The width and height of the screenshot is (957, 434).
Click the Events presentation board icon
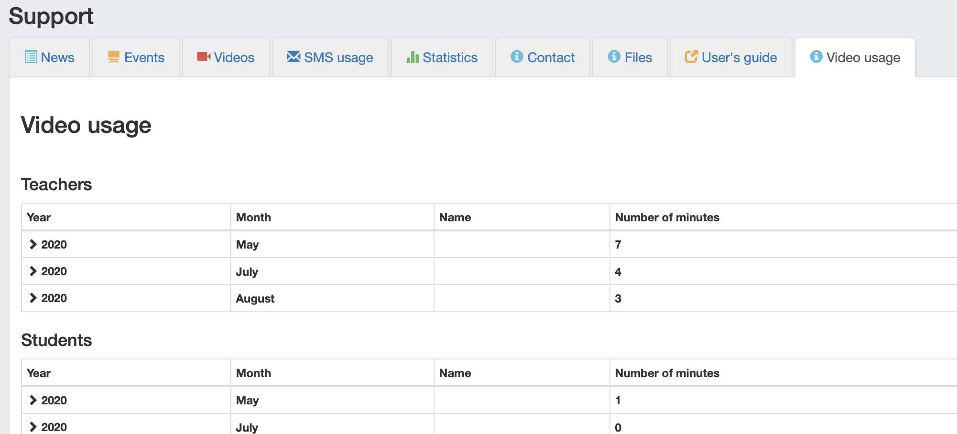[114, 57]
